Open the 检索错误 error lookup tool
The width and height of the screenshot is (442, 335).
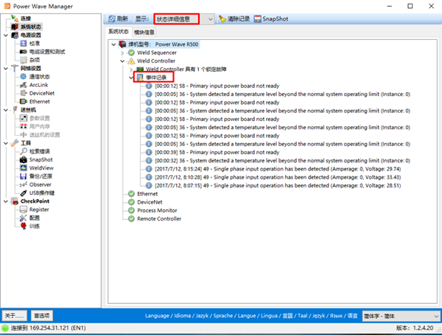coord(40,151)
